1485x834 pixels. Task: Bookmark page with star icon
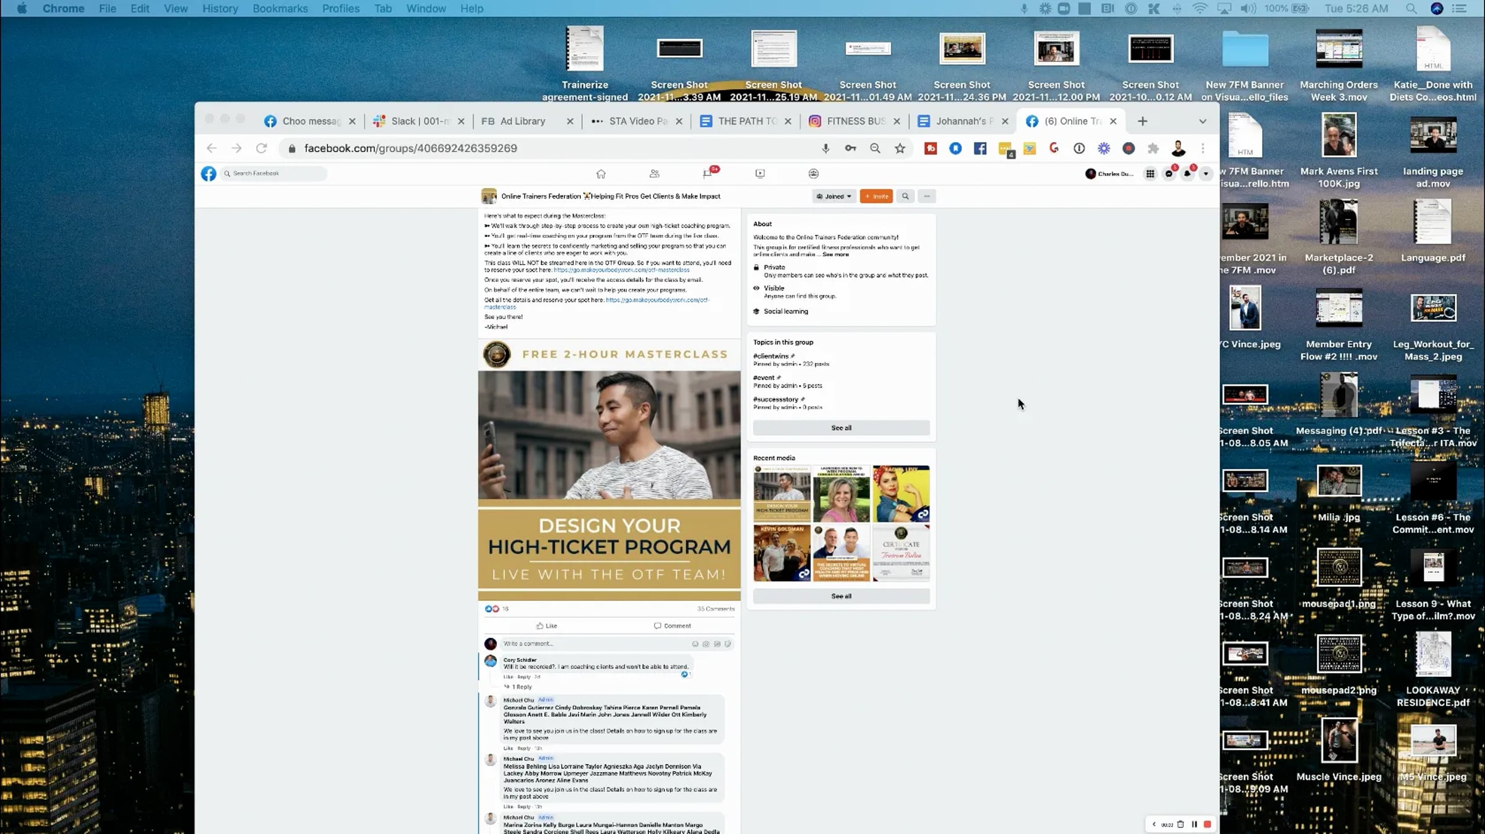click(x=900, y=148)
